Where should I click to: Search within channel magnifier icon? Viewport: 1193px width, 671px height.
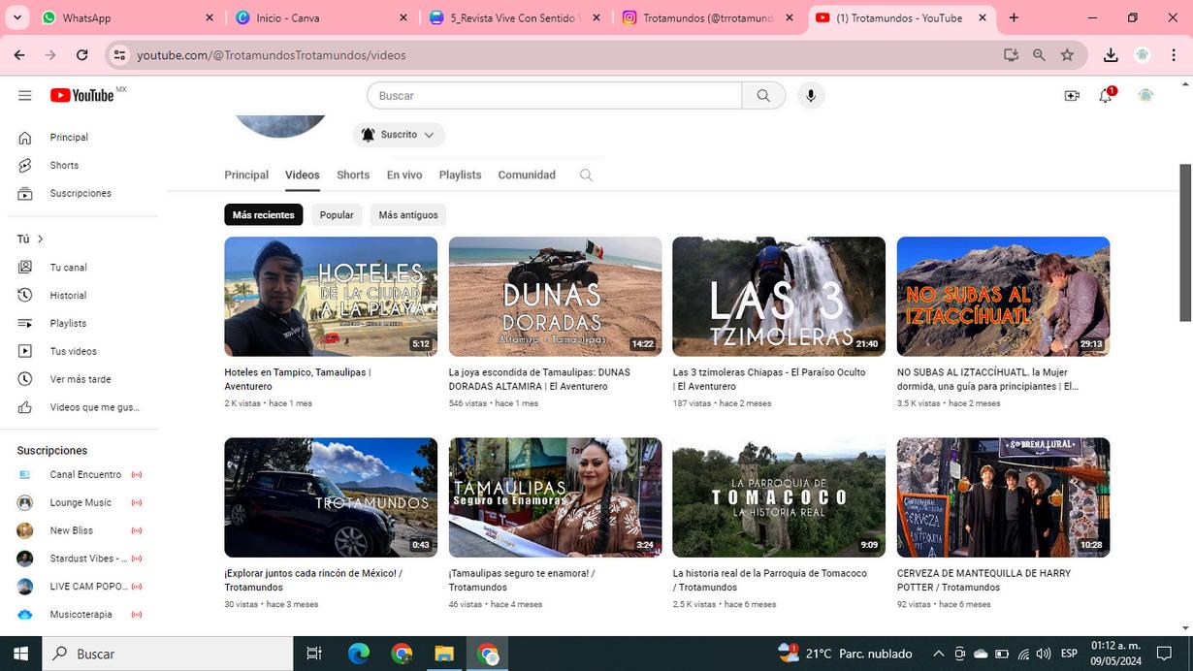586,176
